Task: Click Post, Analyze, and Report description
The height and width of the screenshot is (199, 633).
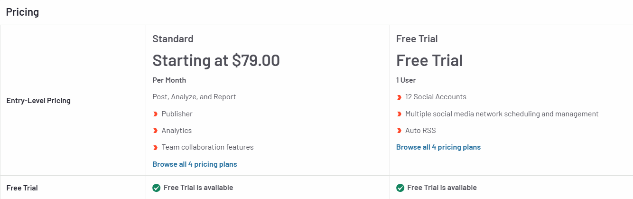Action: [x=194, y=97]
